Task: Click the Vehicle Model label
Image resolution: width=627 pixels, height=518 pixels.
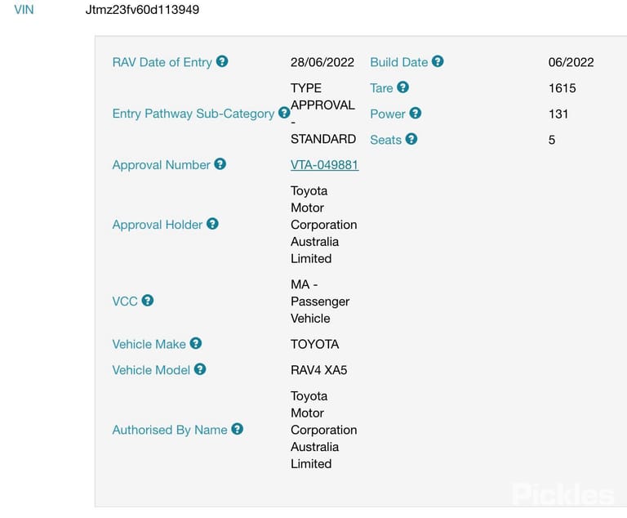Action: tap(151, 370)
